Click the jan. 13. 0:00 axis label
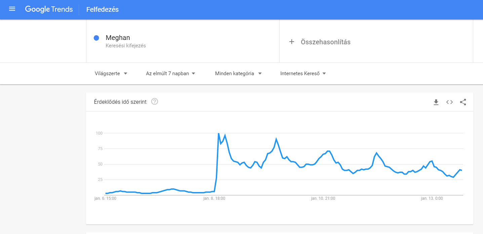The width and height of the screenshot is (483, 234). [432, 198]
